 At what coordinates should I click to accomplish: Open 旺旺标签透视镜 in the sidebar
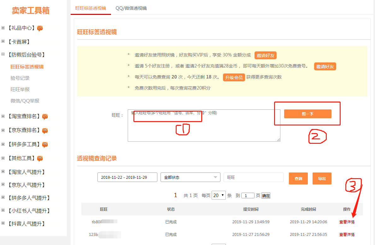point(27,67)
